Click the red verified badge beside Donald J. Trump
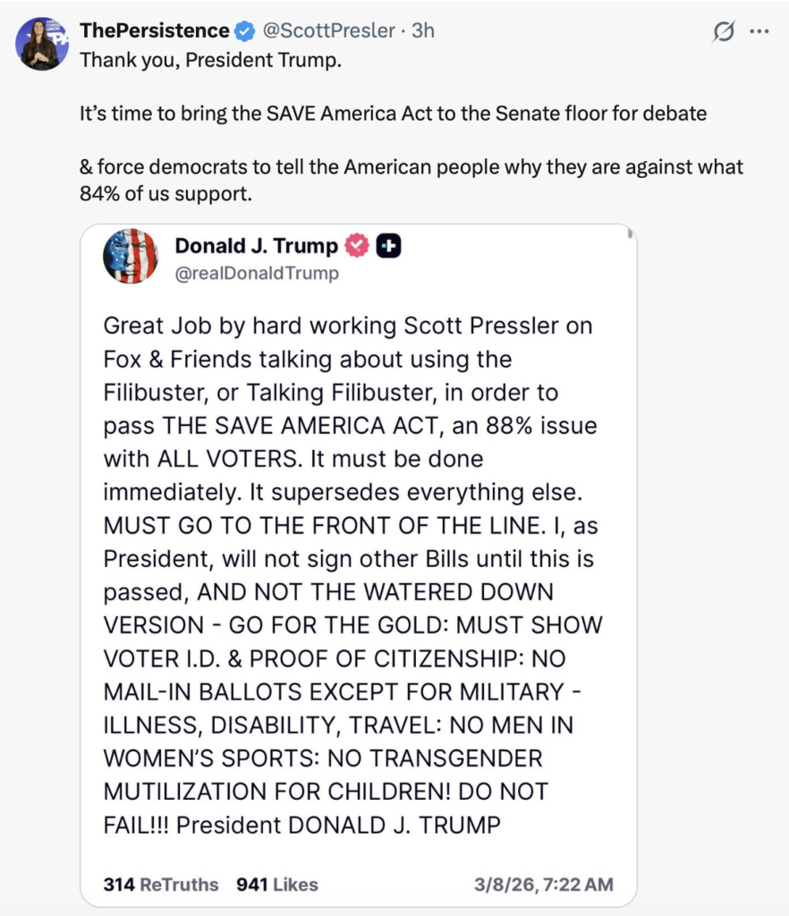Viewport: 789px width, 916px height. (357, 246)
